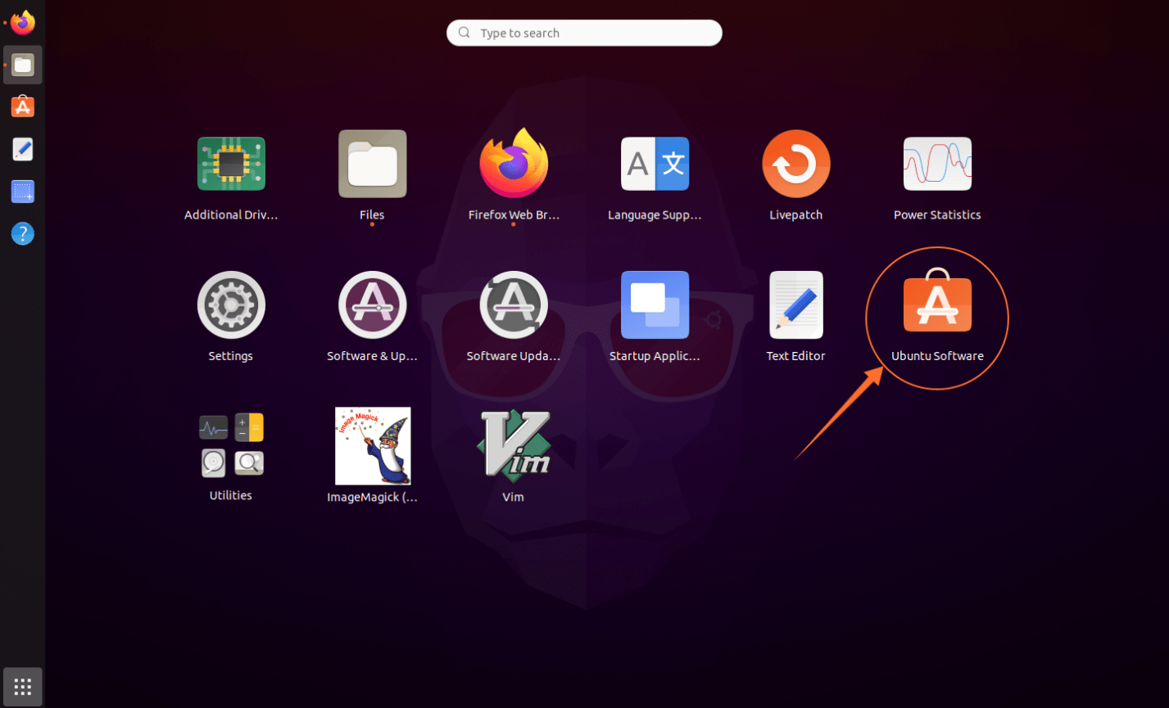Image resolution: width=1169 pixels, height=708 pixels.
Task: Open Software & Updates
Action: point(372,304)
